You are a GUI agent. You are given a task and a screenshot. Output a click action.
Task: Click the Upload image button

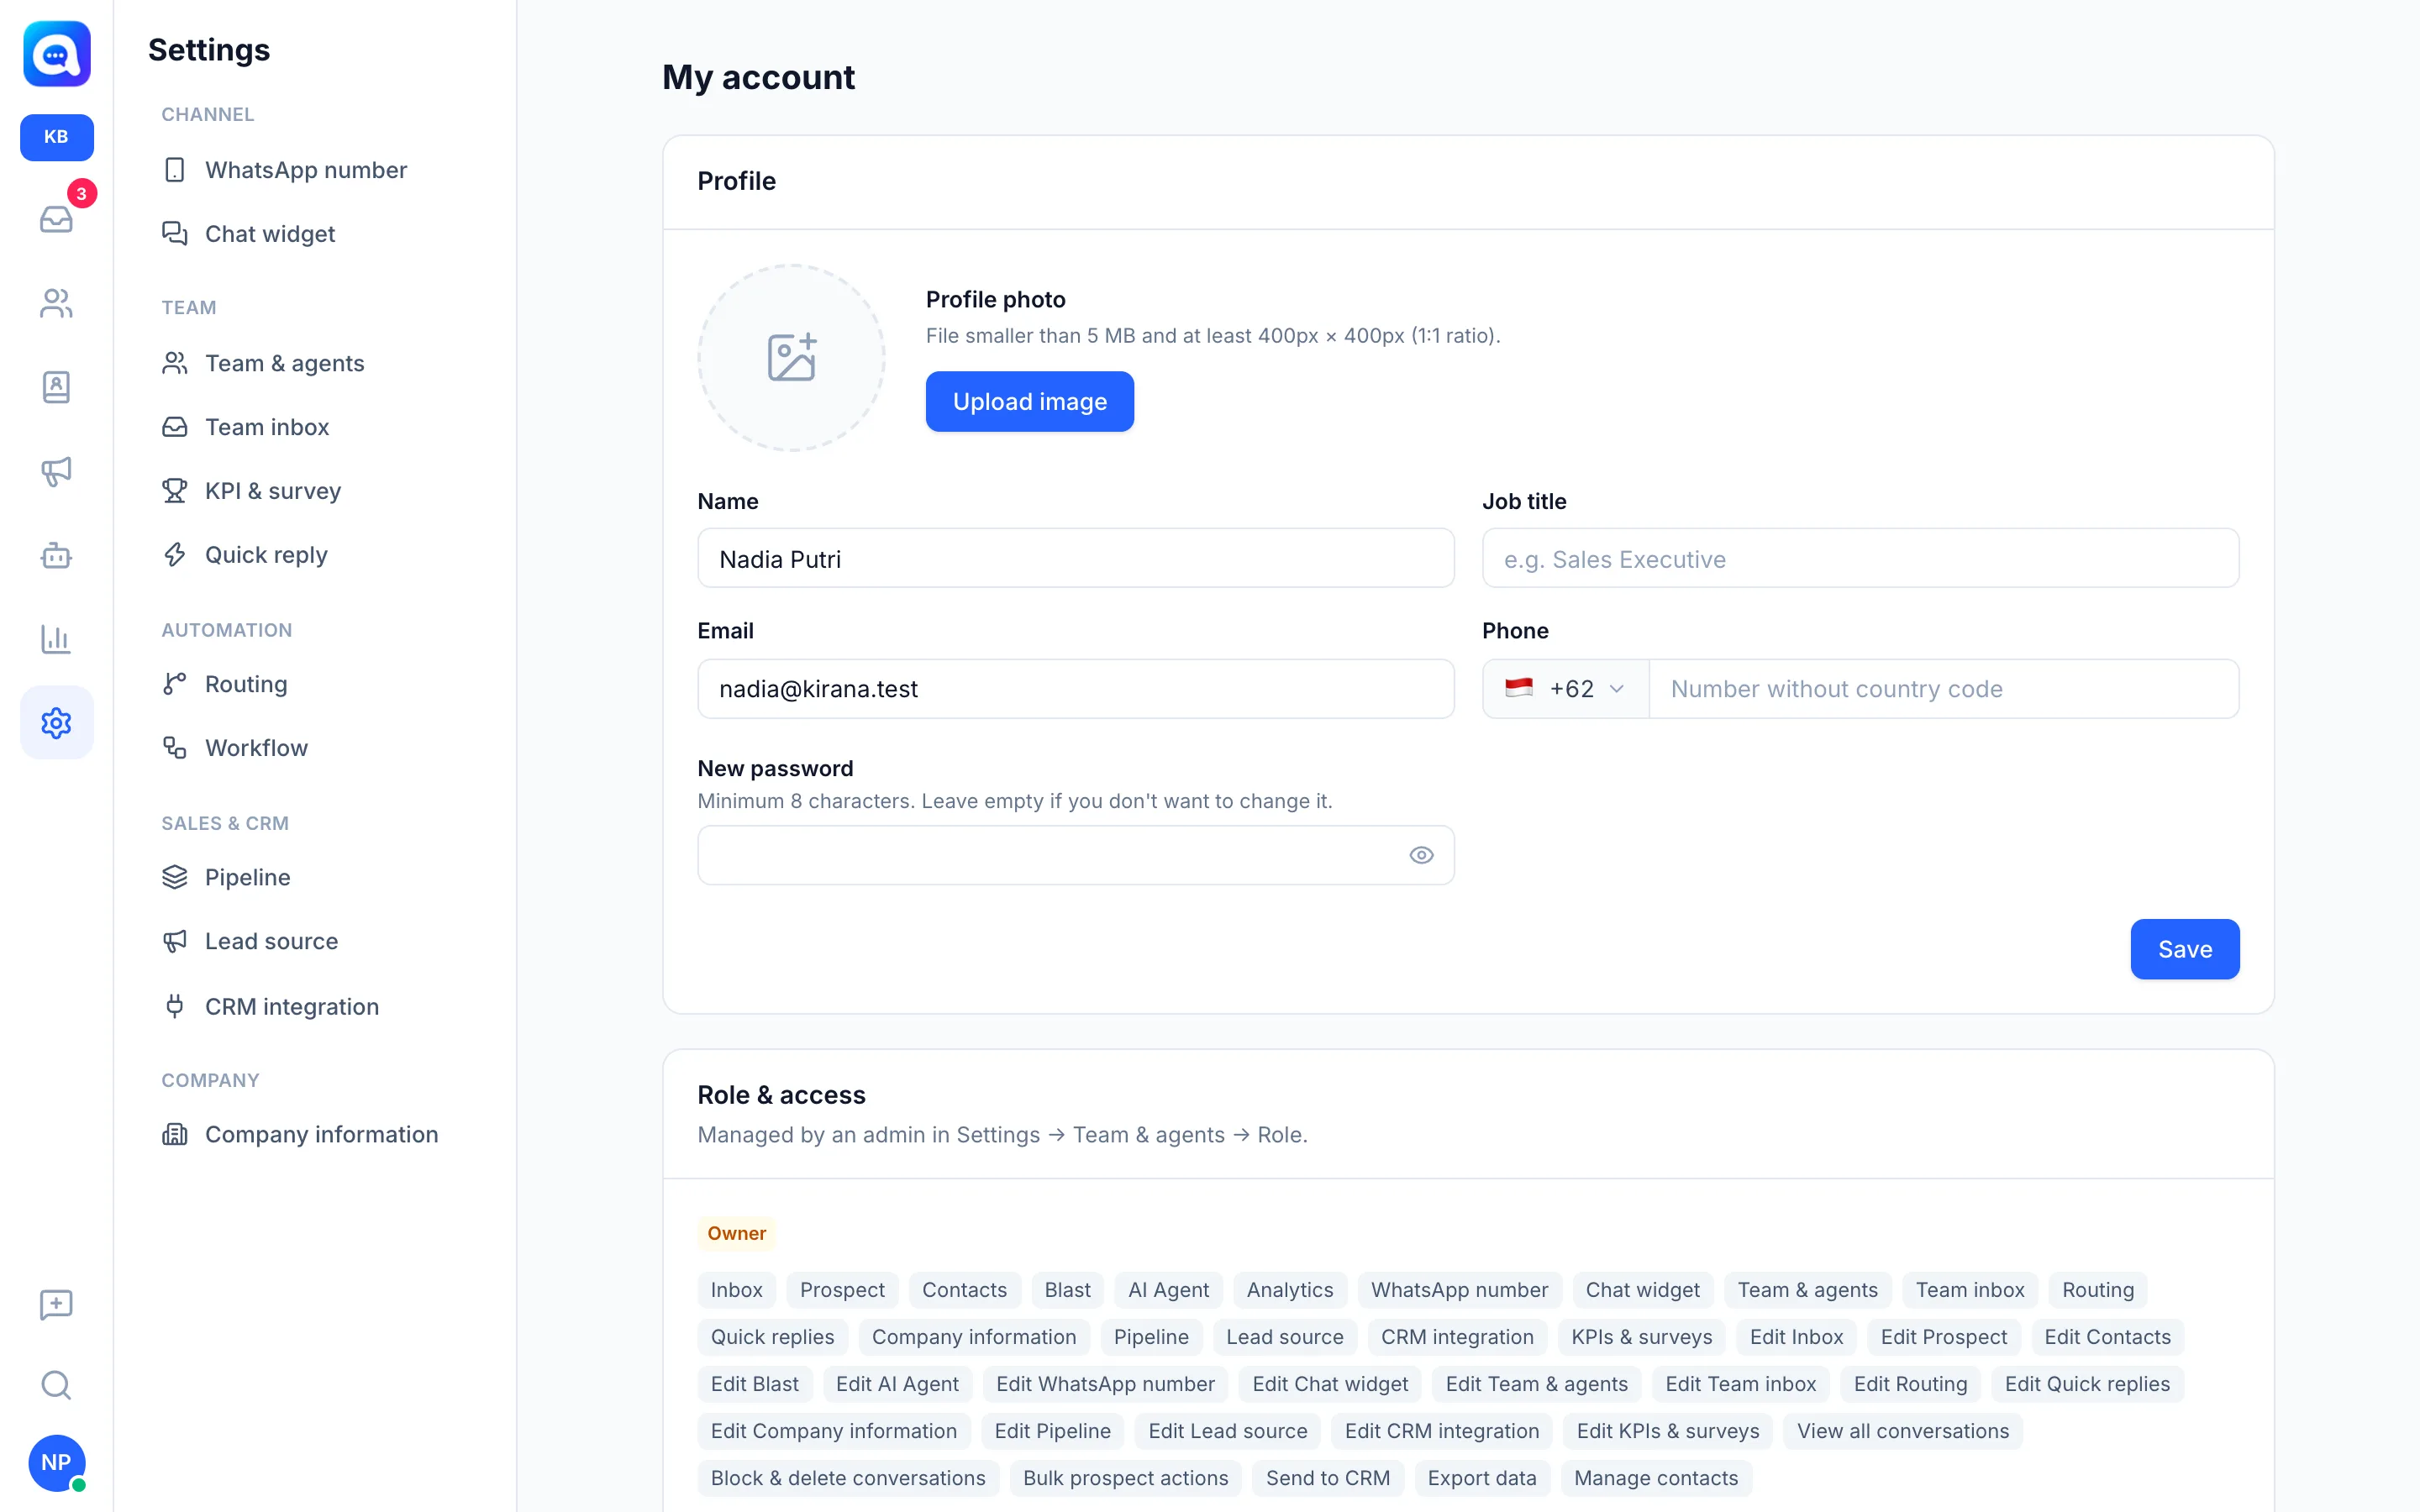point(1029,402)
